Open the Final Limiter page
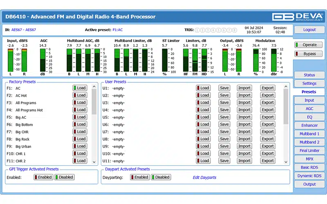This screenshot has height=204, width=327. point(309,151)
